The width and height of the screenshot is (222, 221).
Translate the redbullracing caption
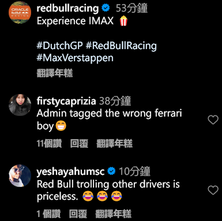55,73
